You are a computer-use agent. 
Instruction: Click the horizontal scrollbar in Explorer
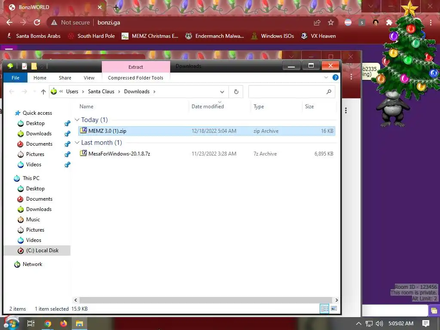click(x=206, y=300)
